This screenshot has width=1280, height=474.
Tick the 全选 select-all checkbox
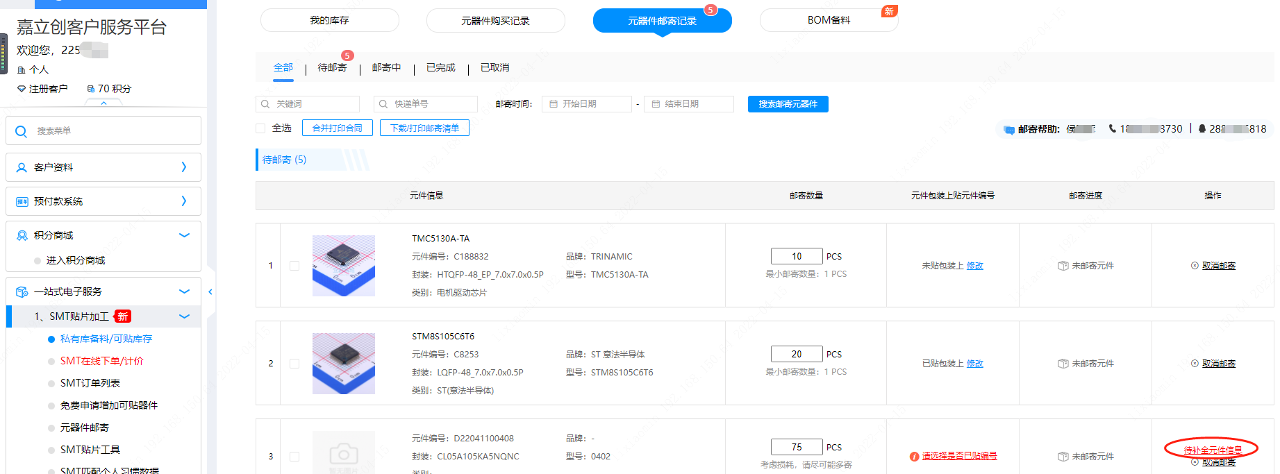[261, 128]
